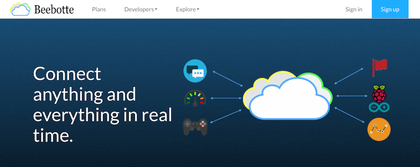Open the Plans page

(x=99, y=9)
